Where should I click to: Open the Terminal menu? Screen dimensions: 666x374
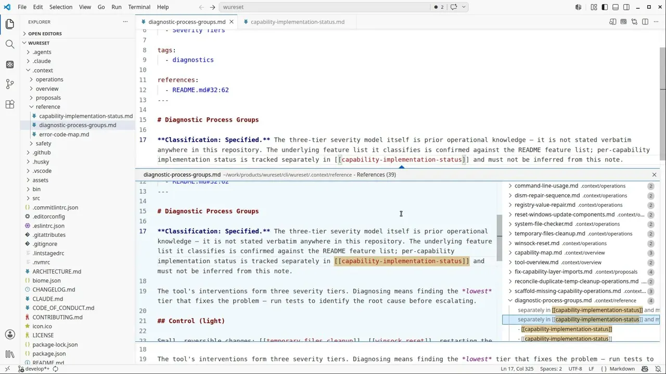click(139, 7)
